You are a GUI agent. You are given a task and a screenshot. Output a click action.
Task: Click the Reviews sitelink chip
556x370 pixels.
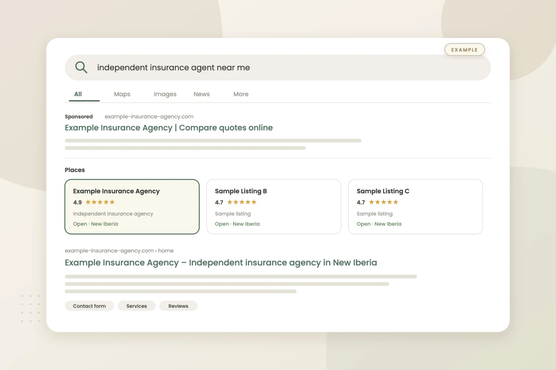(178, 306)
